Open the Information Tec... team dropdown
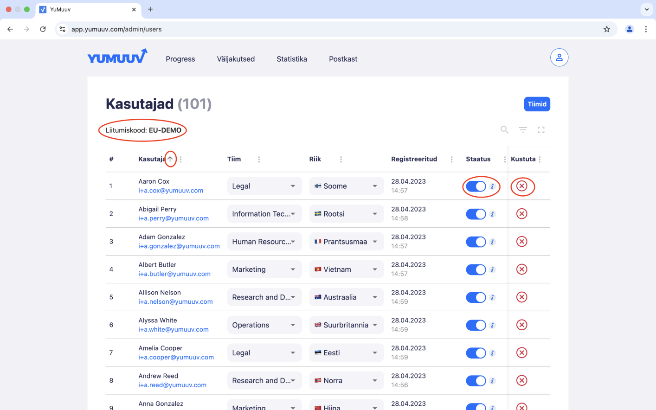The width and height of the screenshot is (656, 410). pos(264,214)
